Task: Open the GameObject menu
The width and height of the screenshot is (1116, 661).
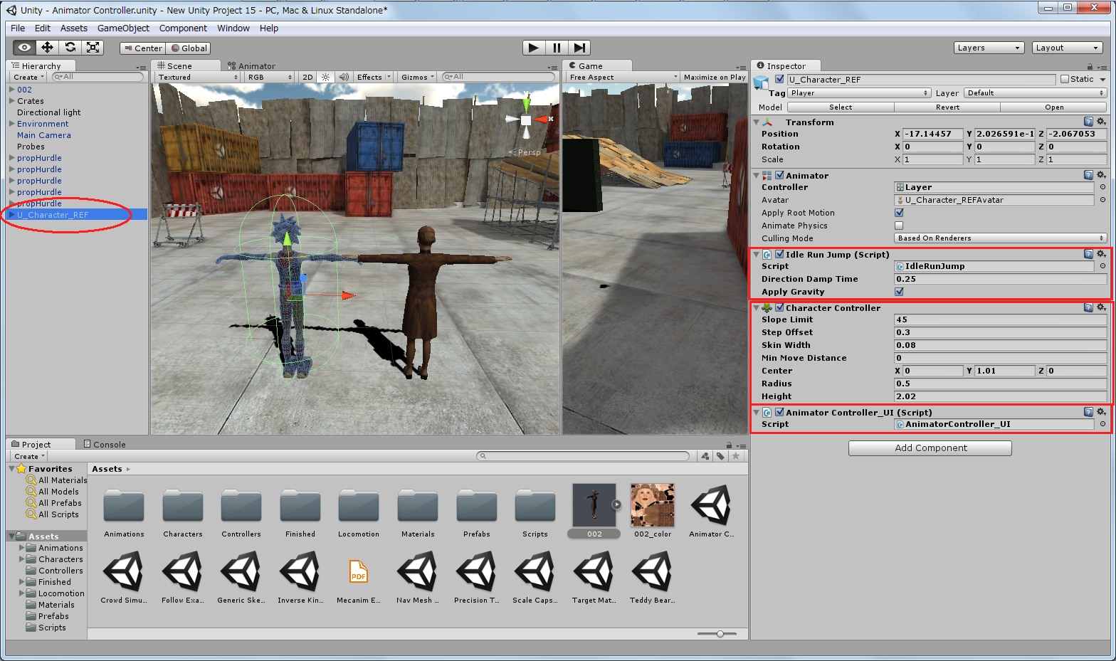Action: pyautogui.click(x=123, y=28)
